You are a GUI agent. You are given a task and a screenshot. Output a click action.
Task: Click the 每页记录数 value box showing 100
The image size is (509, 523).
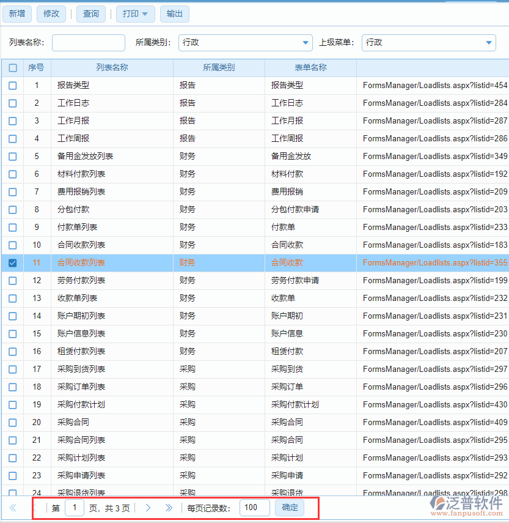pos(256,507)
